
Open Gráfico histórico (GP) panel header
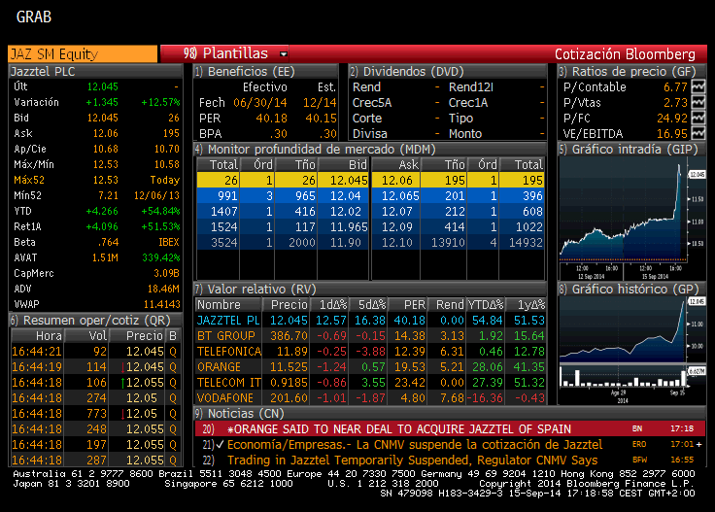coord(632,290)
